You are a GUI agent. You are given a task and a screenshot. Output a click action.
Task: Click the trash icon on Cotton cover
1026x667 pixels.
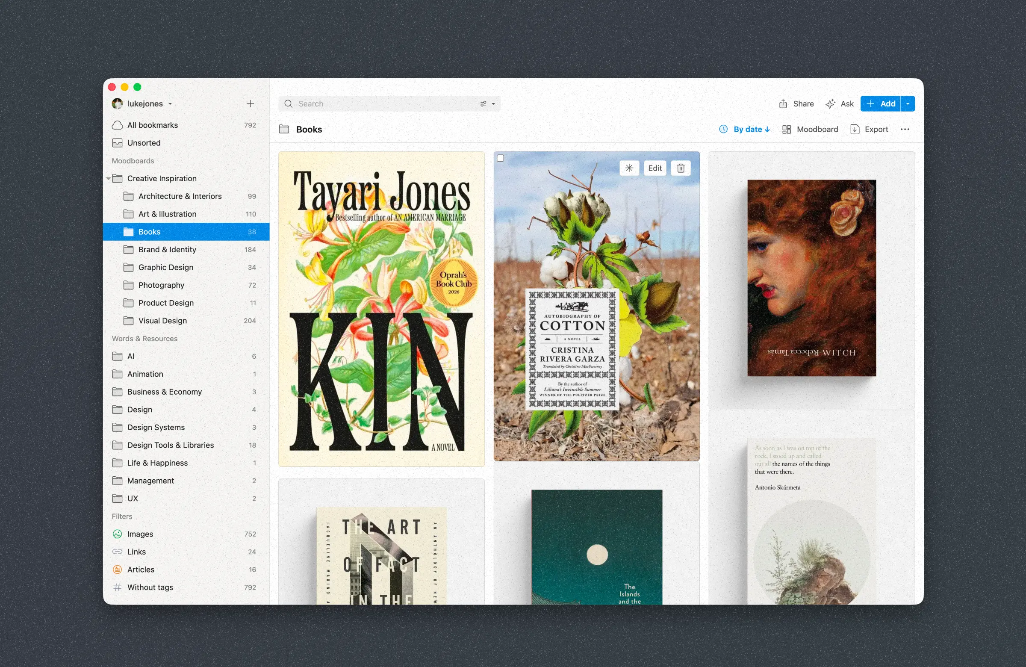[680, 168]
